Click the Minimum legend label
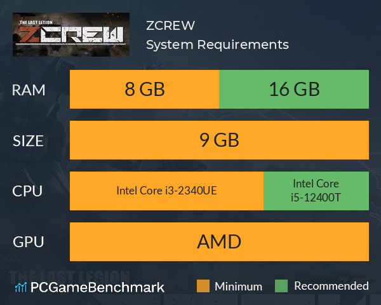This screenshot has width=381, height=305. [x=238, y=287]
